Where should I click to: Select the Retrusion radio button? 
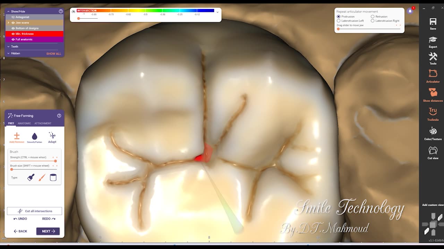pos(373,17)
